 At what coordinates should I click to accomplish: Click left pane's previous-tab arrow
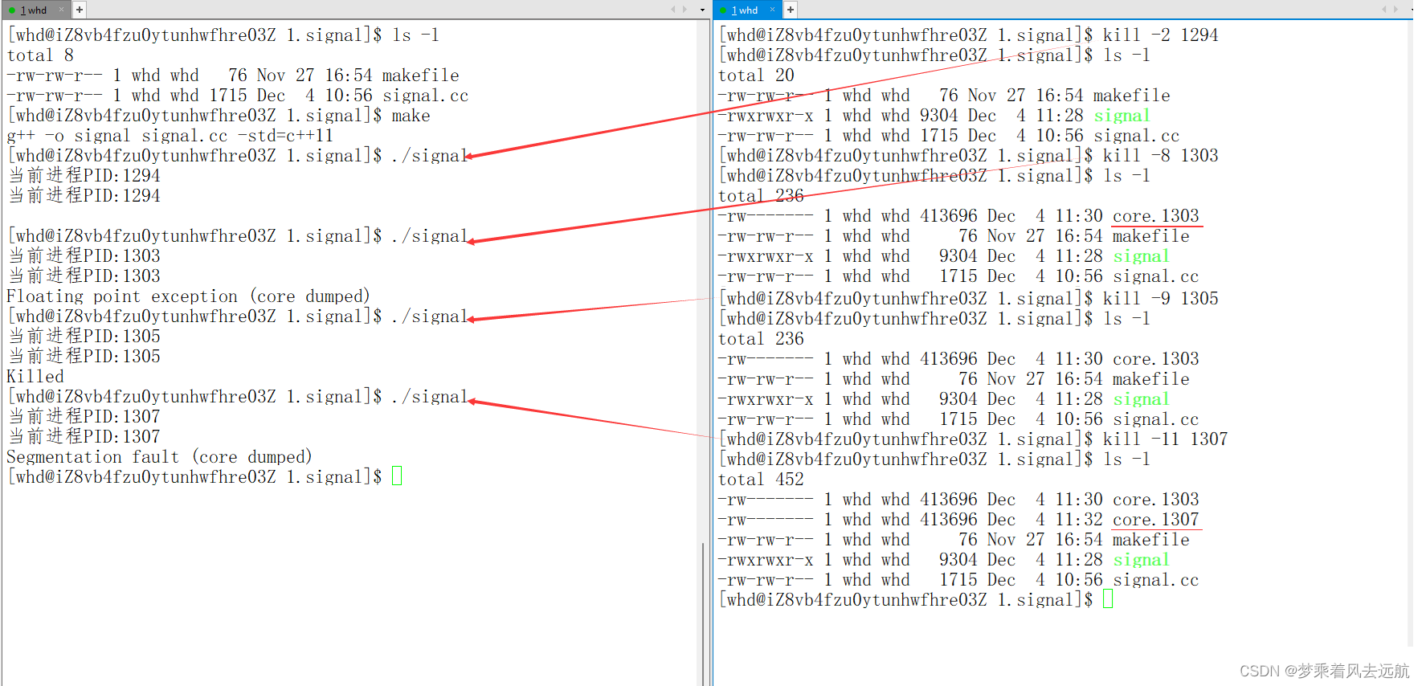point(673,10)
